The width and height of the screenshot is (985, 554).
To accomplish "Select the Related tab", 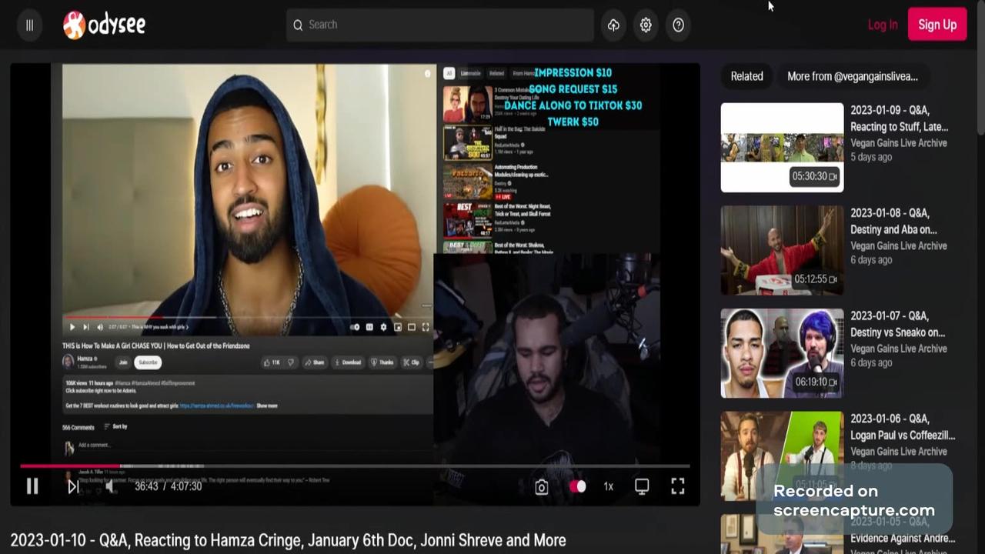I will [747, 76].
